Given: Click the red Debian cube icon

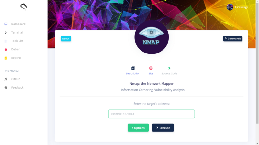Looking at the screenshot, I should click(x=6, y=50).
